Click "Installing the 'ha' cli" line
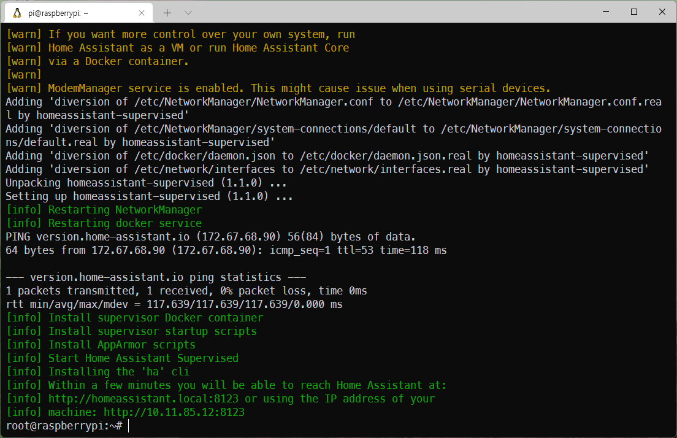Viewport: 677px width, 438px height. coord(98,372)
